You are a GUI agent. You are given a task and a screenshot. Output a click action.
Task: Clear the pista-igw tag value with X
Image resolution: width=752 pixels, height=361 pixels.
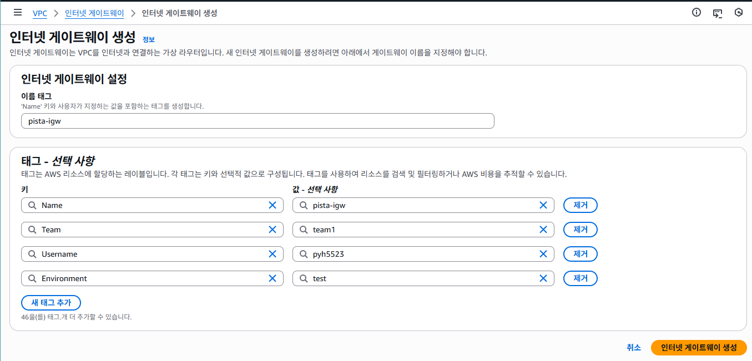point(543,205)
